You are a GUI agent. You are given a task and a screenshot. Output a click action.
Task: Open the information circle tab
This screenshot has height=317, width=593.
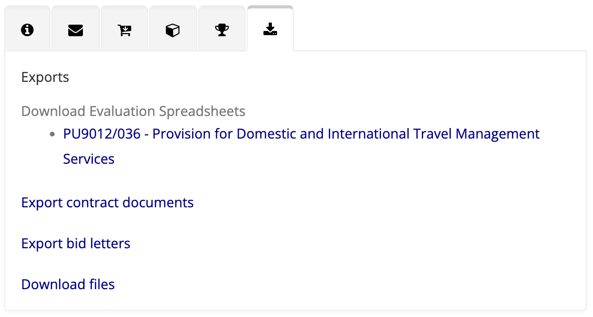point(27,30)
